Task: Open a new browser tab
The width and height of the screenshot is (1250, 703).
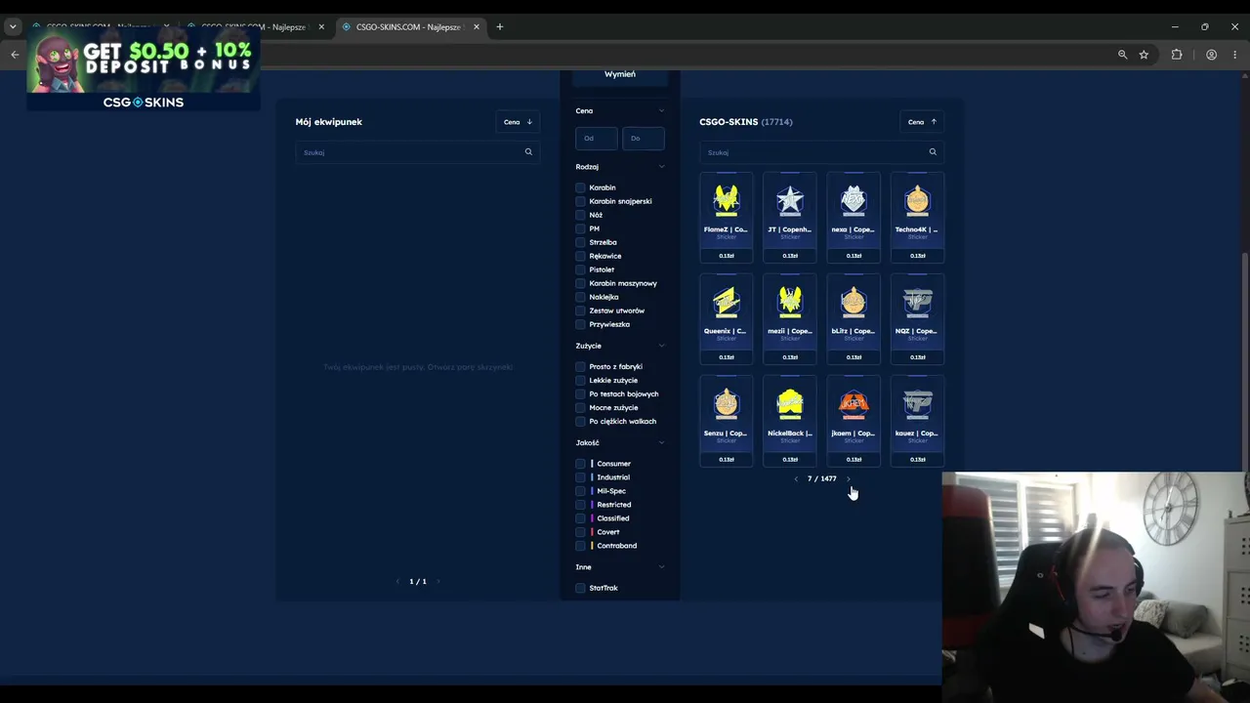Action: [x=500, y=26]
